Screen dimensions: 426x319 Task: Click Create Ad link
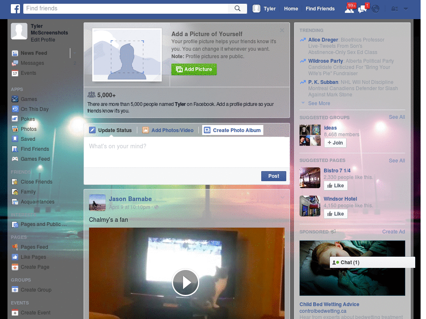(x=394, y=232)
